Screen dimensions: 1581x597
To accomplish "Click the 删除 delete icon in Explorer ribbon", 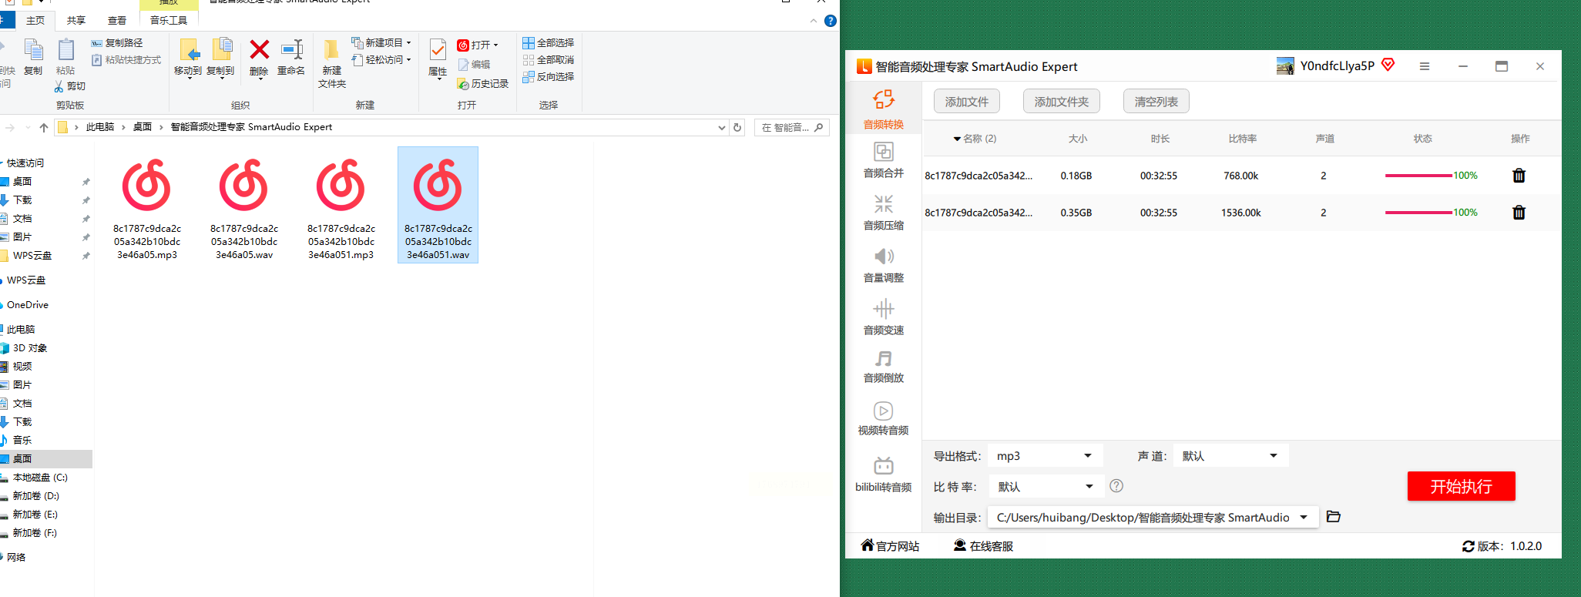I will 260,58.
